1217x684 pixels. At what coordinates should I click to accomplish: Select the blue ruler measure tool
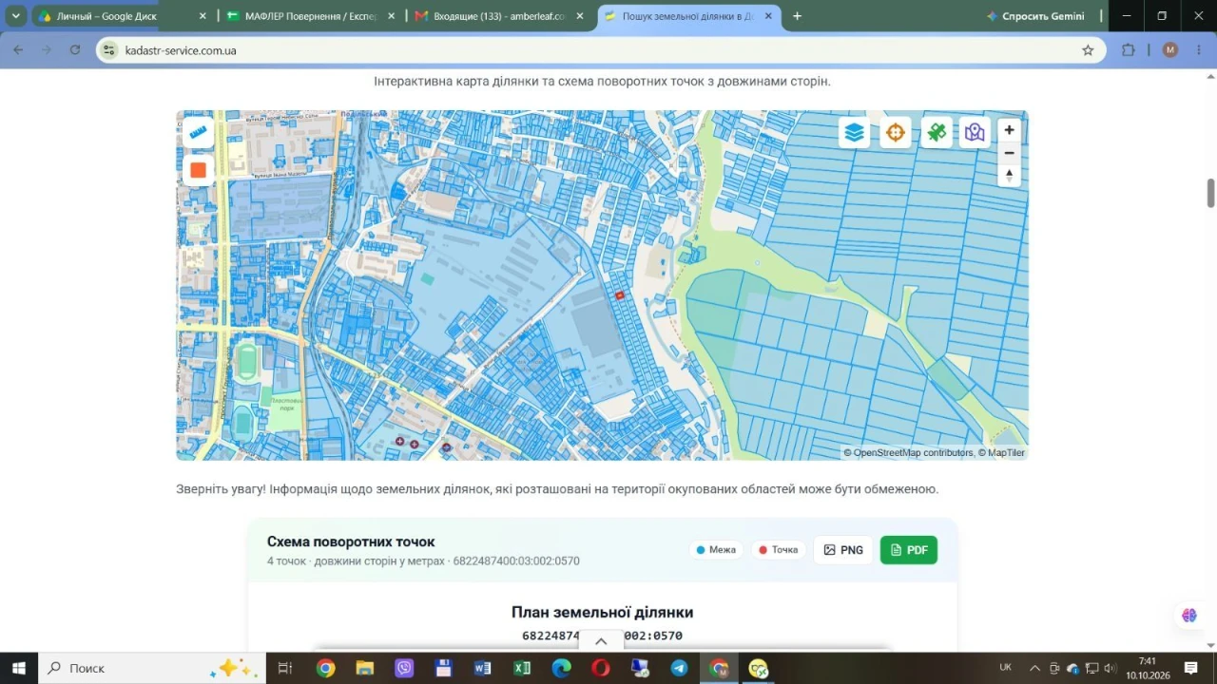point(198,133)
